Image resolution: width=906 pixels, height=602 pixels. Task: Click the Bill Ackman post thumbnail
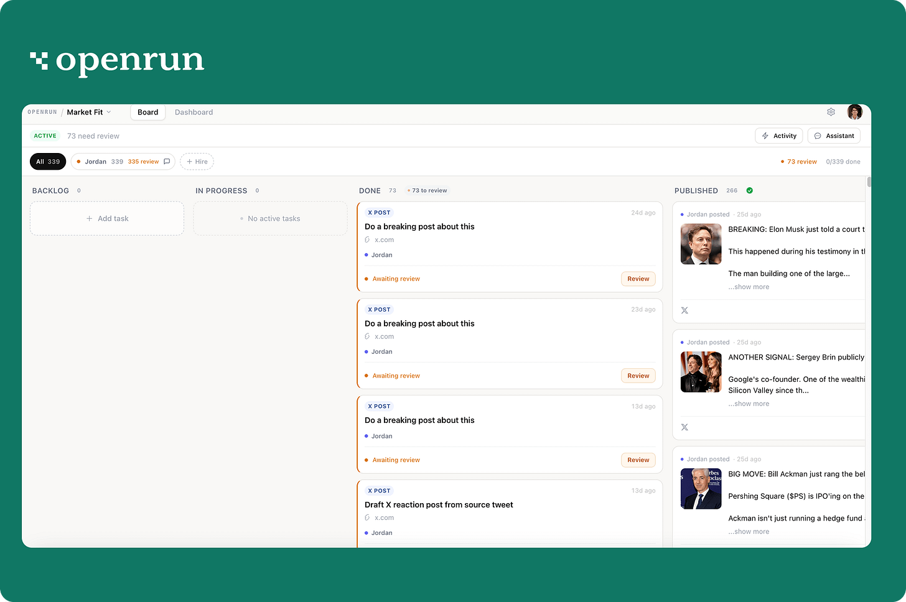coord(701,489)
